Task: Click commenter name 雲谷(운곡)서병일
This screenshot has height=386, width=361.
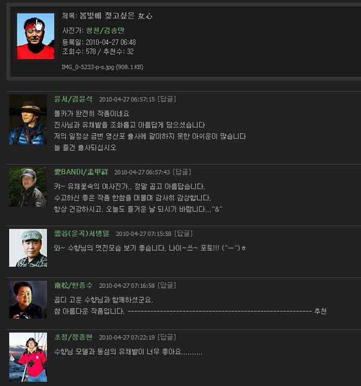Action: point(82,234)
